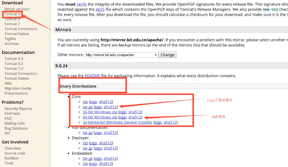The height and width of the screenshot is (167, 288).
Task: Expand the Other mirrors dropdown
Action: pyautogui.click(x=121, y=55)
